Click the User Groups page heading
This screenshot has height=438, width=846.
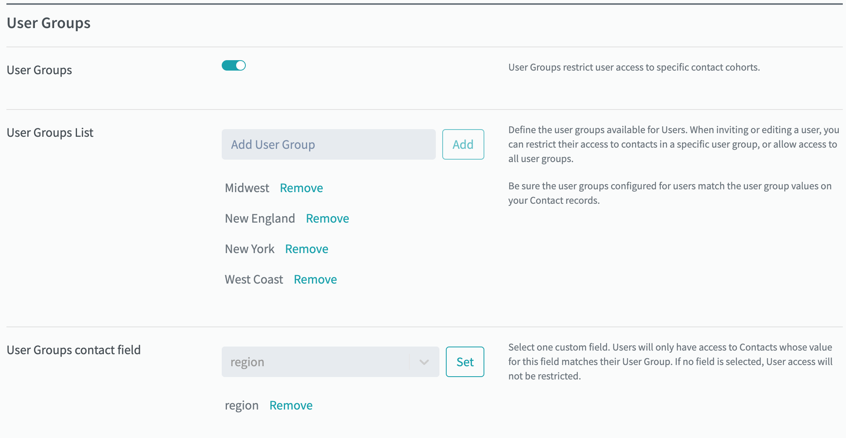[49, 23]
